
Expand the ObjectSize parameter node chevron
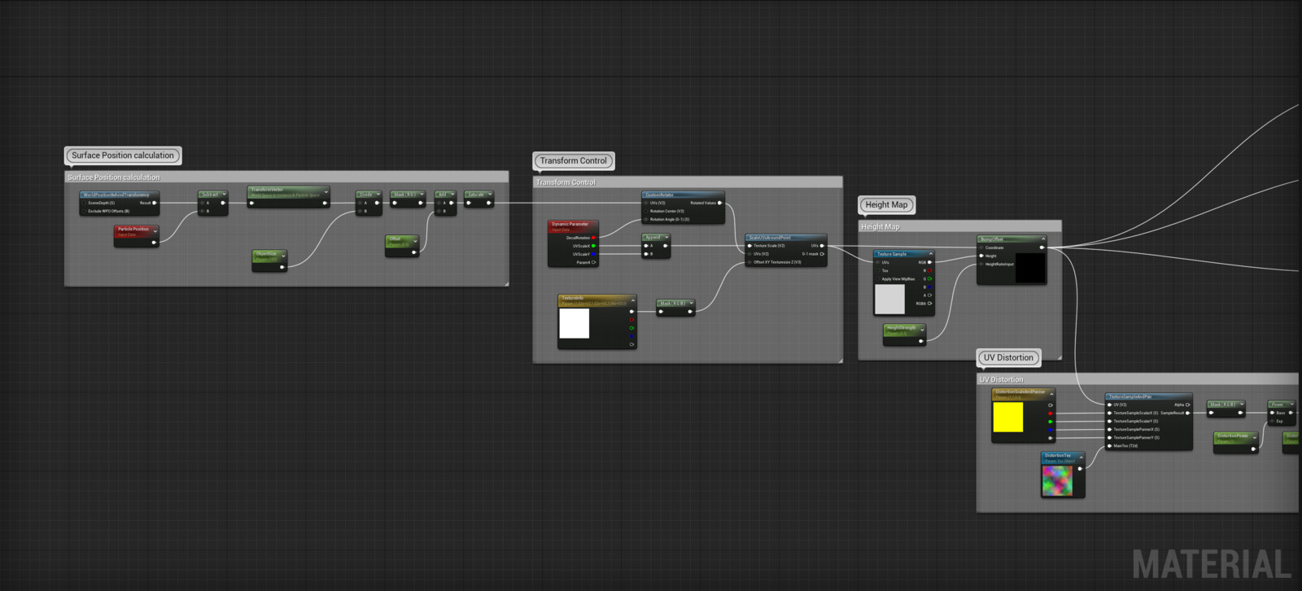(x=282, y=256)
